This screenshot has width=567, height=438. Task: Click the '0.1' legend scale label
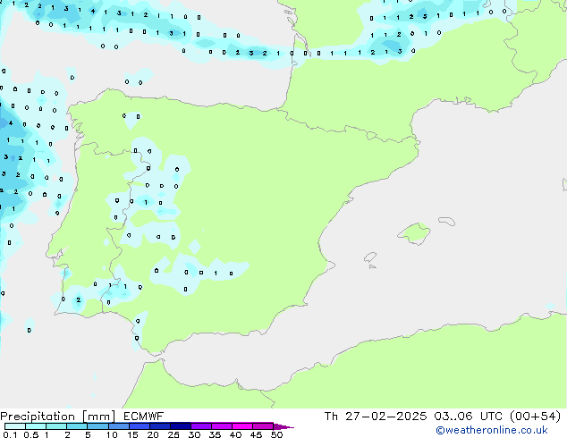(x=10, y=434)
